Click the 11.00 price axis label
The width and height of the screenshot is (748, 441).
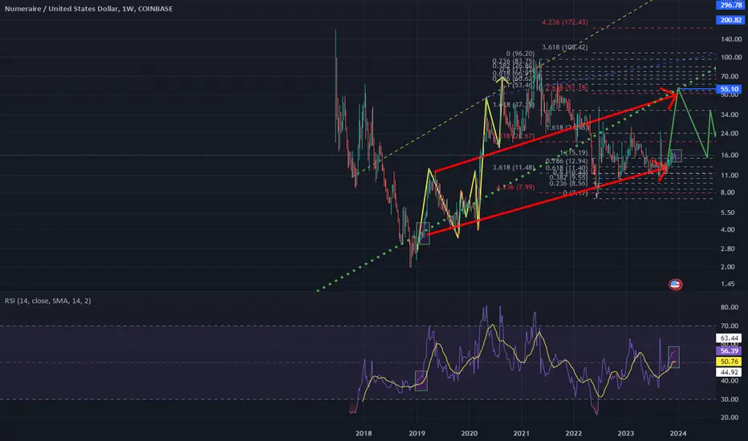click(730, 176)
